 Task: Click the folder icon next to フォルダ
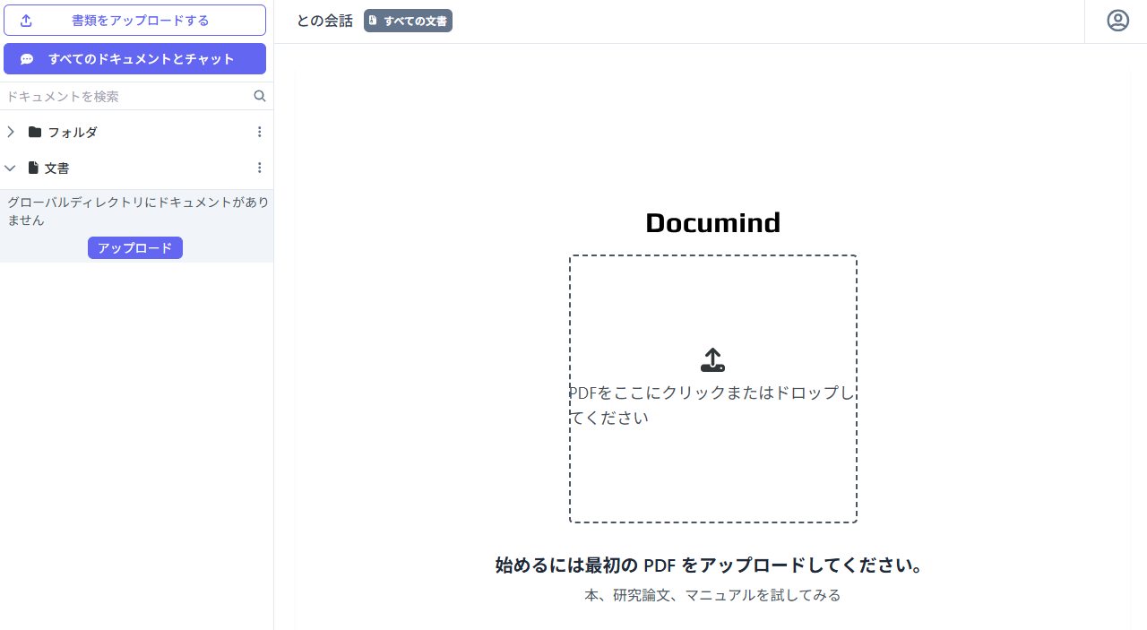pos(32,132)
